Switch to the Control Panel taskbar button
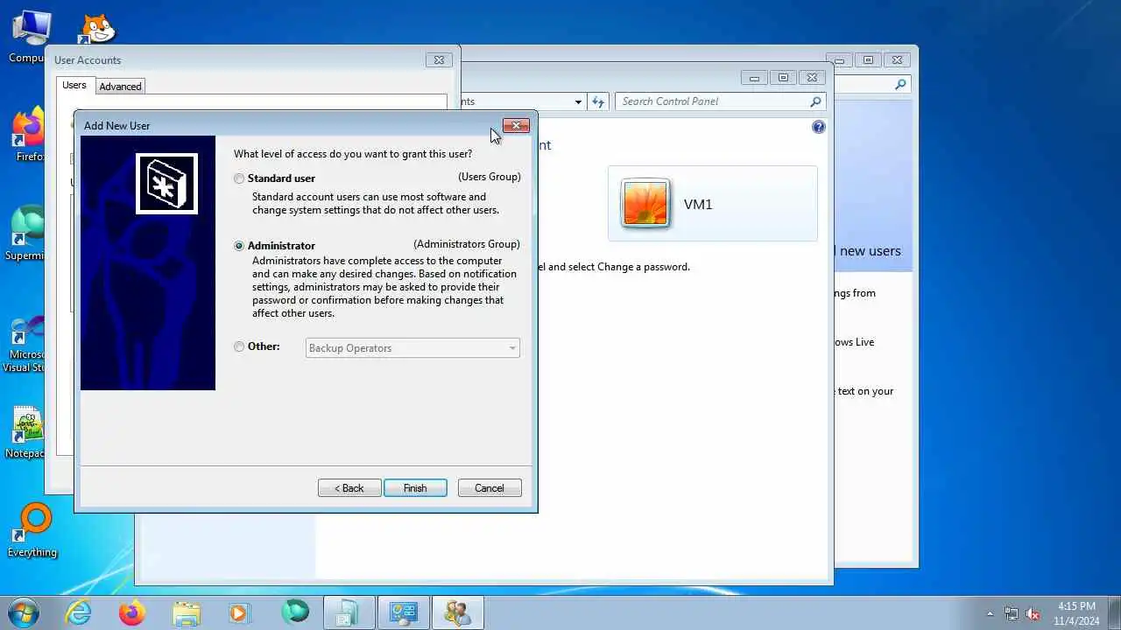 coord(403,612)
